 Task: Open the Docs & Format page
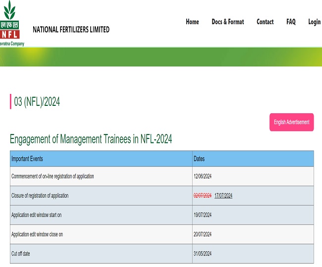tap(227, 22)
